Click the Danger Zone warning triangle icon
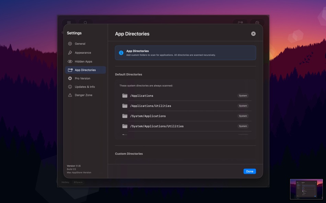The width and height of the screenshot is (326, 203). 70,95
